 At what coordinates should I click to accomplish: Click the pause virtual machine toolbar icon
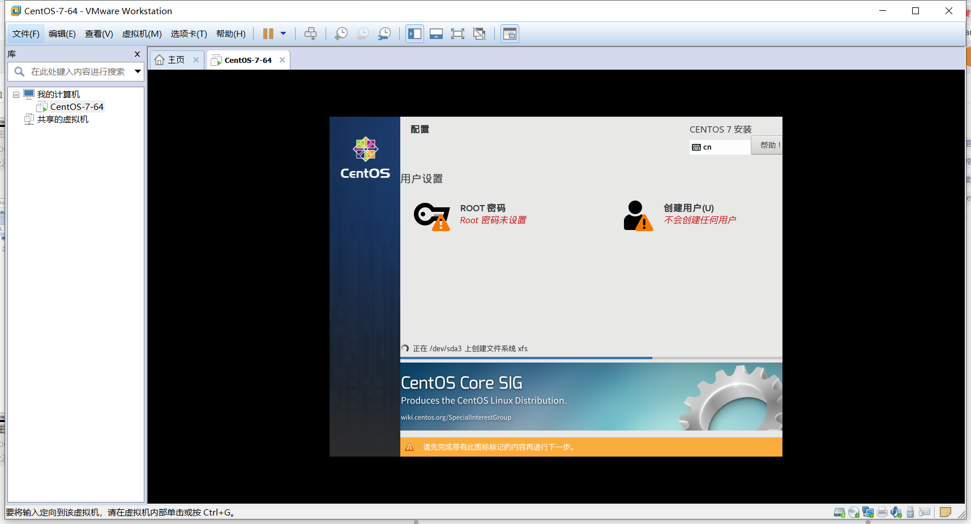click(x=268, y=34)
